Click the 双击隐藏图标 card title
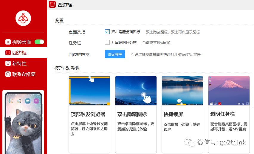Viewport: 254px width, 154px height. click(132, 114)
